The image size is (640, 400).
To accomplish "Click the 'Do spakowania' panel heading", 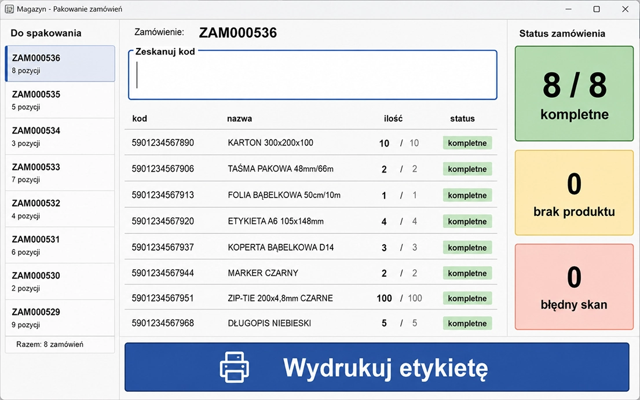I will point(46,33).
